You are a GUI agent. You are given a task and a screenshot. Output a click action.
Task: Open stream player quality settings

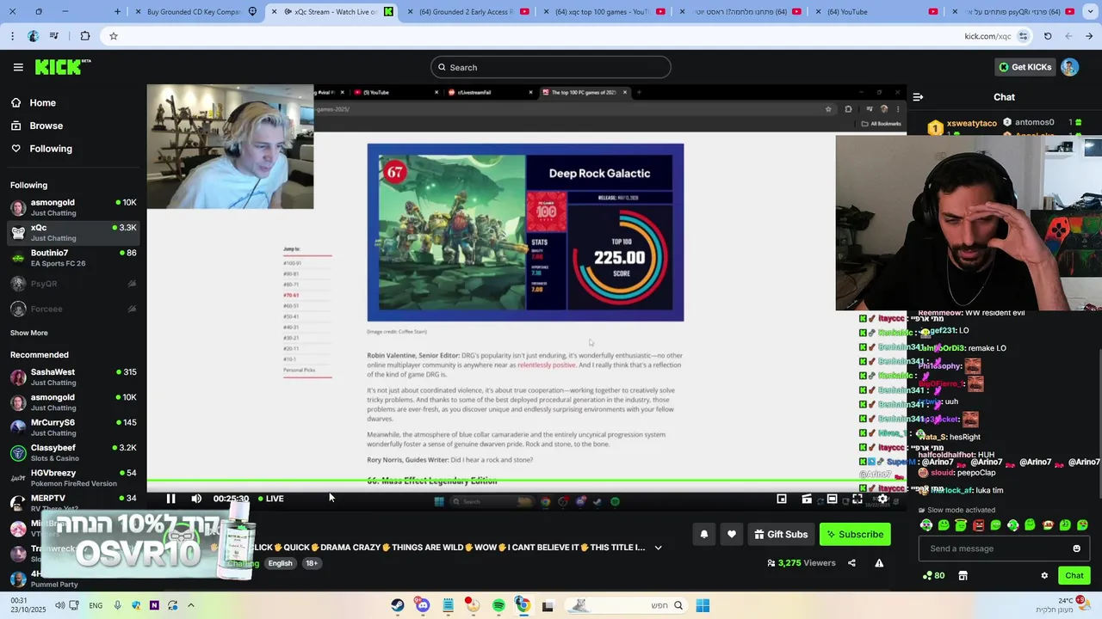(882, 499)
